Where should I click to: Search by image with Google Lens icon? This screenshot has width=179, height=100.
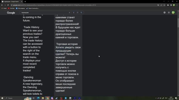coord(77,12)
